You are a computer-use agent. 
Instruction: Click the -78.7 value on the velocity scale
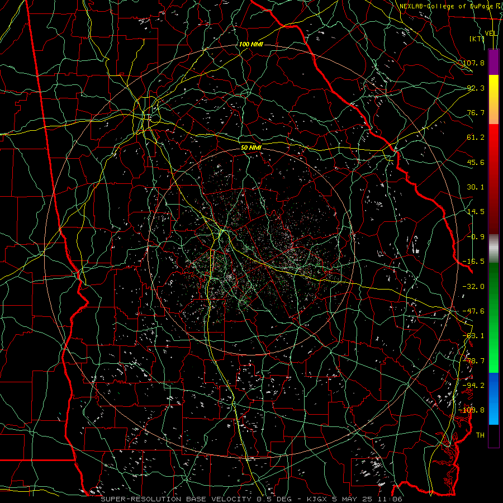[x=473, y=361]
